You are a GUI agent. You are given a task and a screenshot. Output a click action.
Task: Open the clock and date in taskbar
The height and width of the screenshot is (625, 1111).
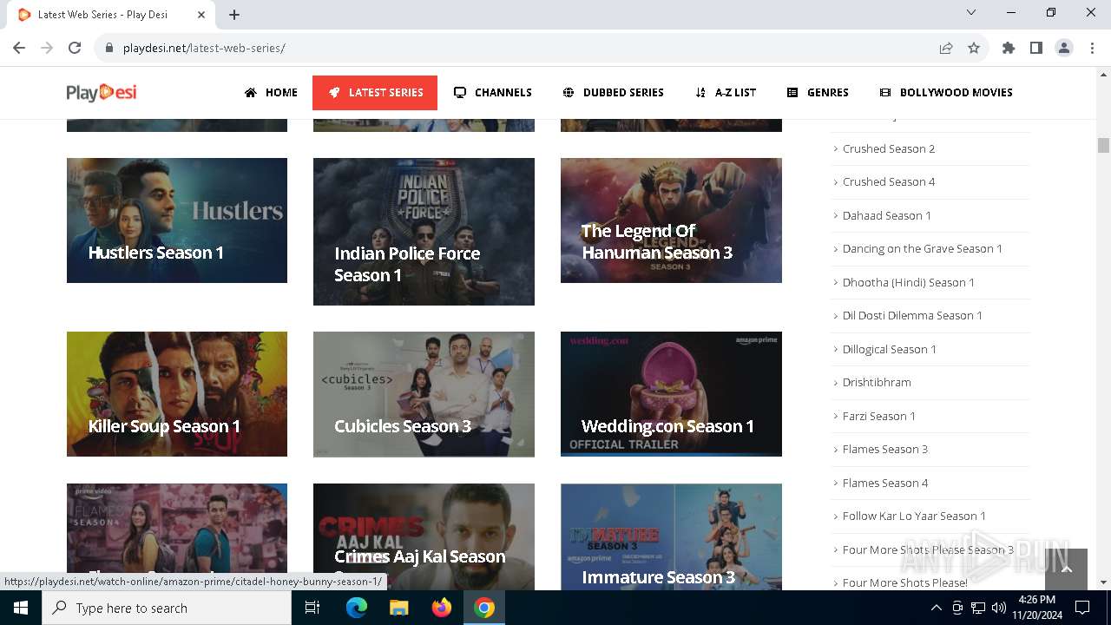pos(1036,608)
